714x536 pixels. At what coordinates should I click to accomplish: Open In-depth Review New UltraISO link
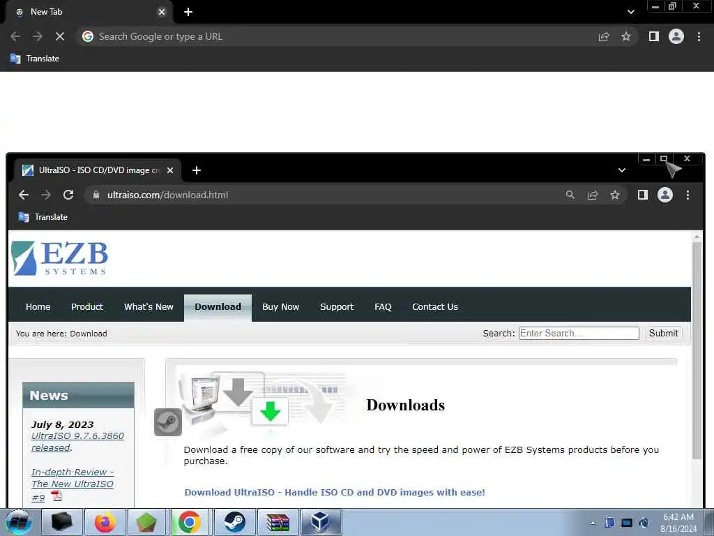coord(73,484)
